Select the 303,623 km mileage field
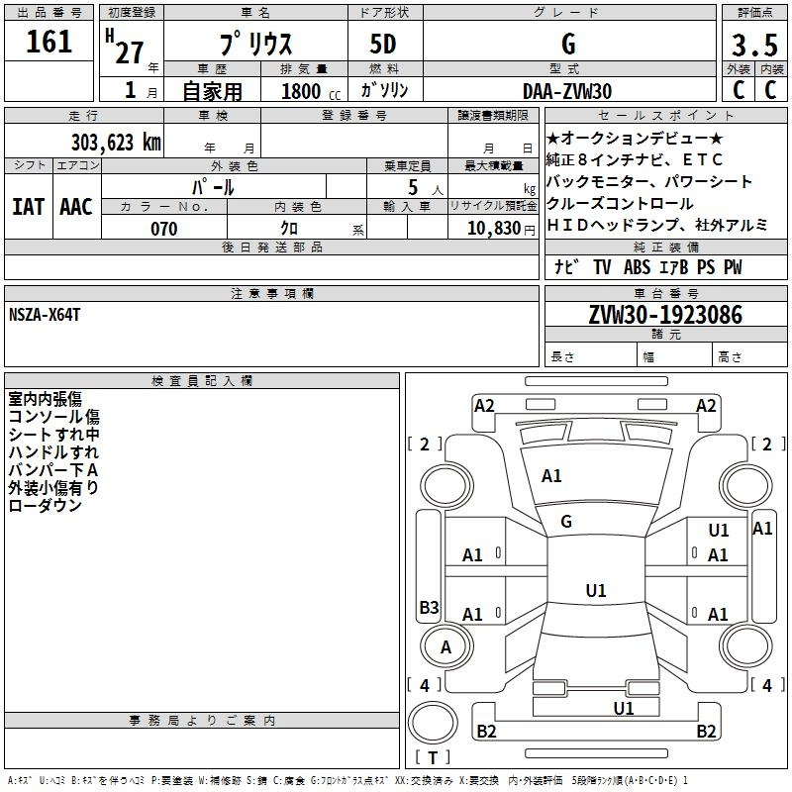 point(115,142)
